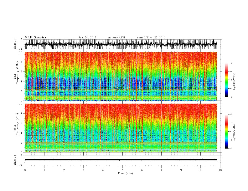The width and height of the screenshot is (248, 191).
Task: Click the "ch.1(V)" waveform axis label
Action: 15,44
